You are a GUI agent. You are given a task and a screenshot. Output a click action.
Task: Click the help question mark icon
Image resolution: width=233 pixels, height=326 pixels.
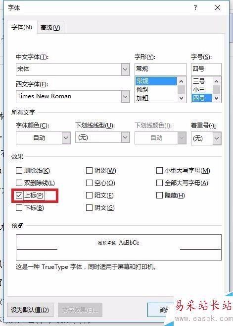tap(195, 8)
